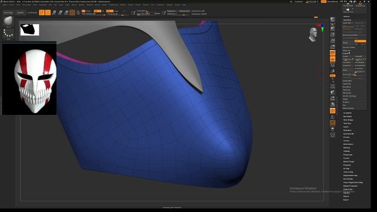The height and width of the screenshot is (212, 377).
Task: Expand the Subtool subpalette
Action: tap(346, 16)
